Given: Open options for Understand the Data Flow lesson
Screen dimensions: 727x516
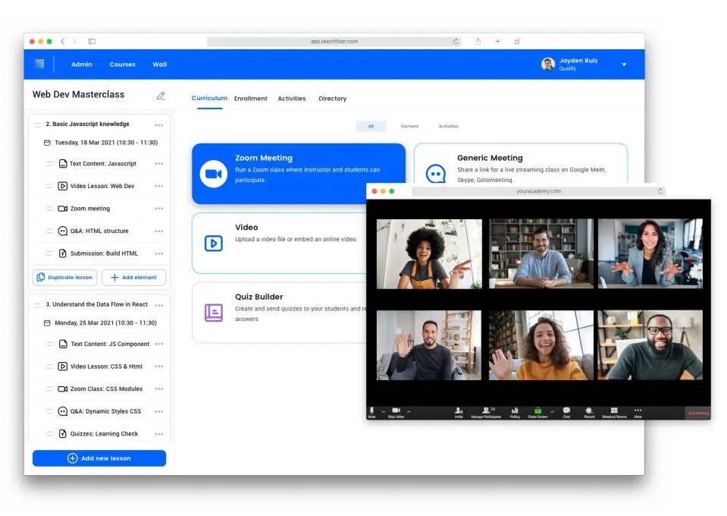Looking at the screenshot, I should click(x=159, y=305).
